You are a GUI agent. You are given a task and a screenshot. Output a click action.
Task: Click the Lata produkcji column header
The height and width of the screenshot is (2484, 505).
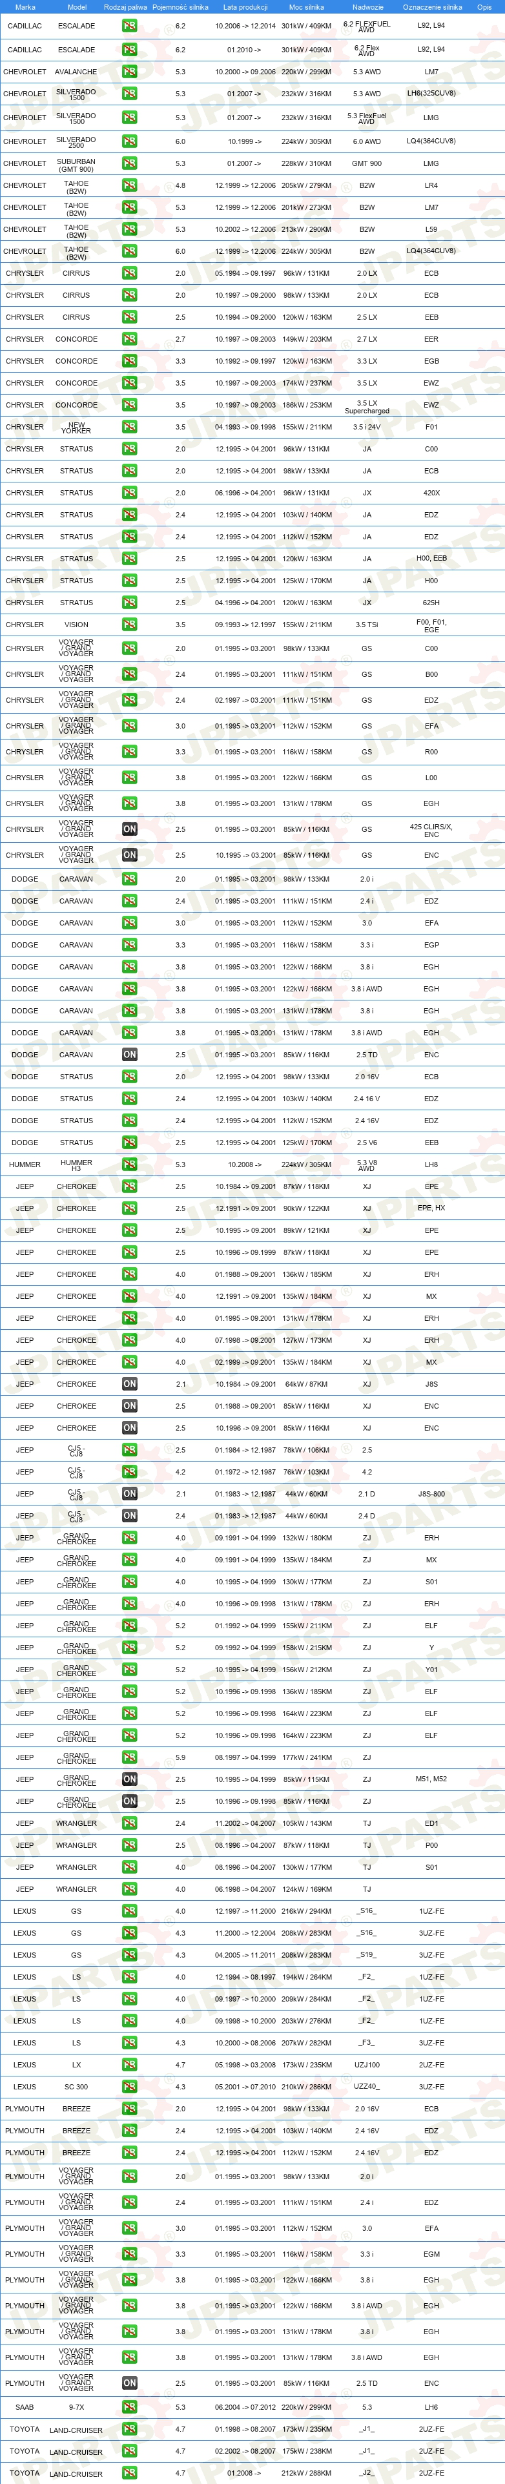click(245, 6)
